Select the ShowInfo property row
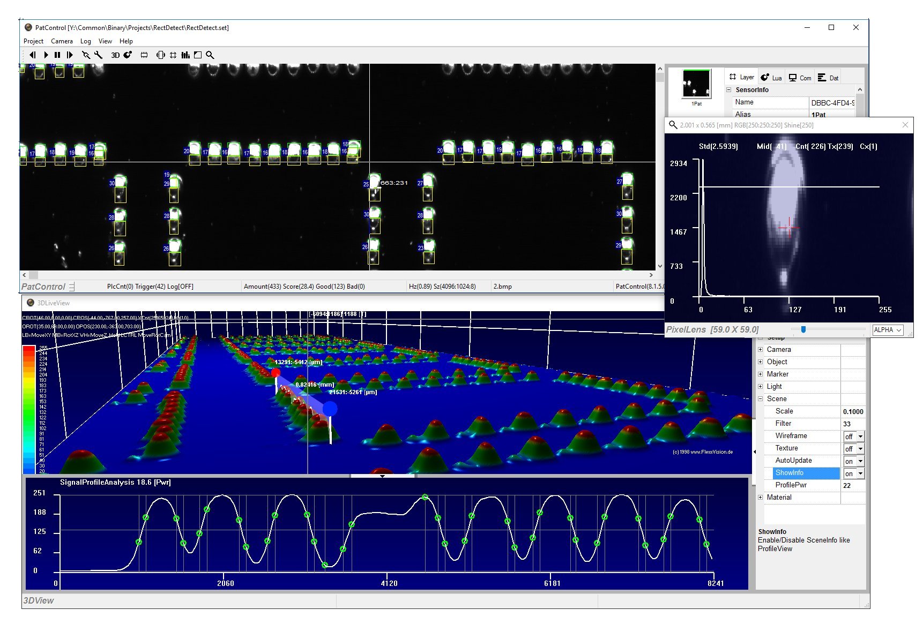923x617 pixels. pos(806,473)
